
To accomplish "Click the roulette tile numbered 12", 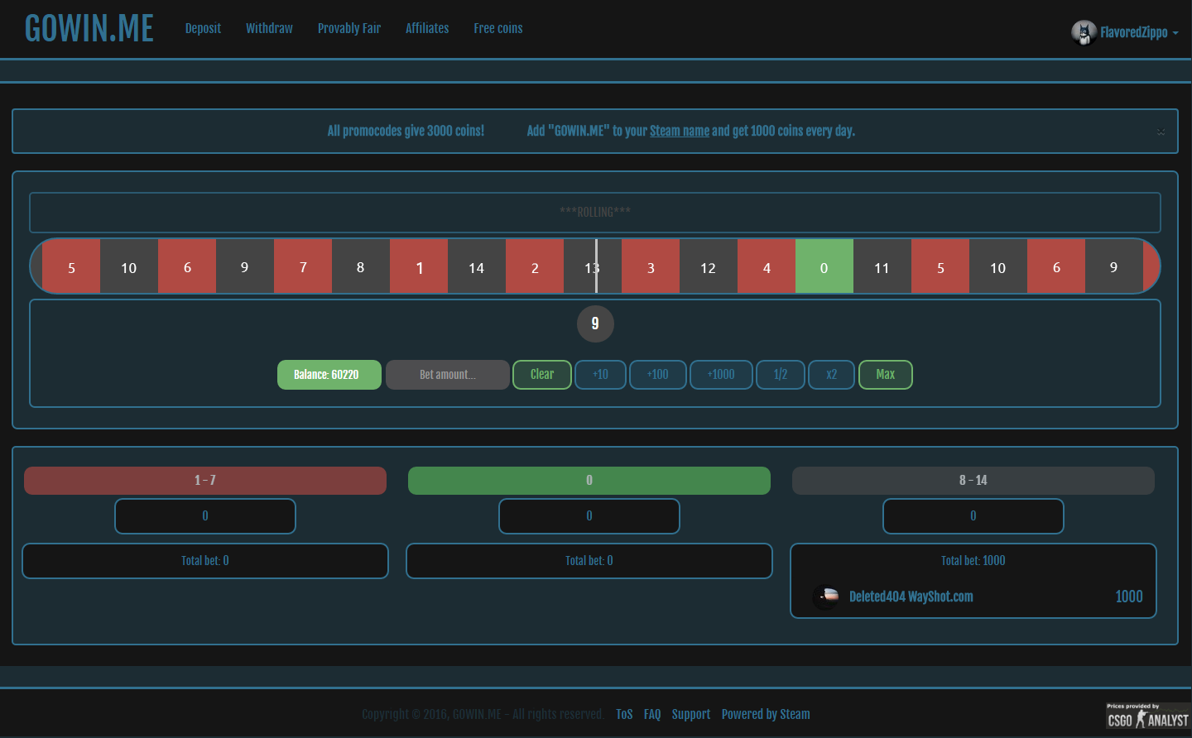I will [x=709, y=266].
